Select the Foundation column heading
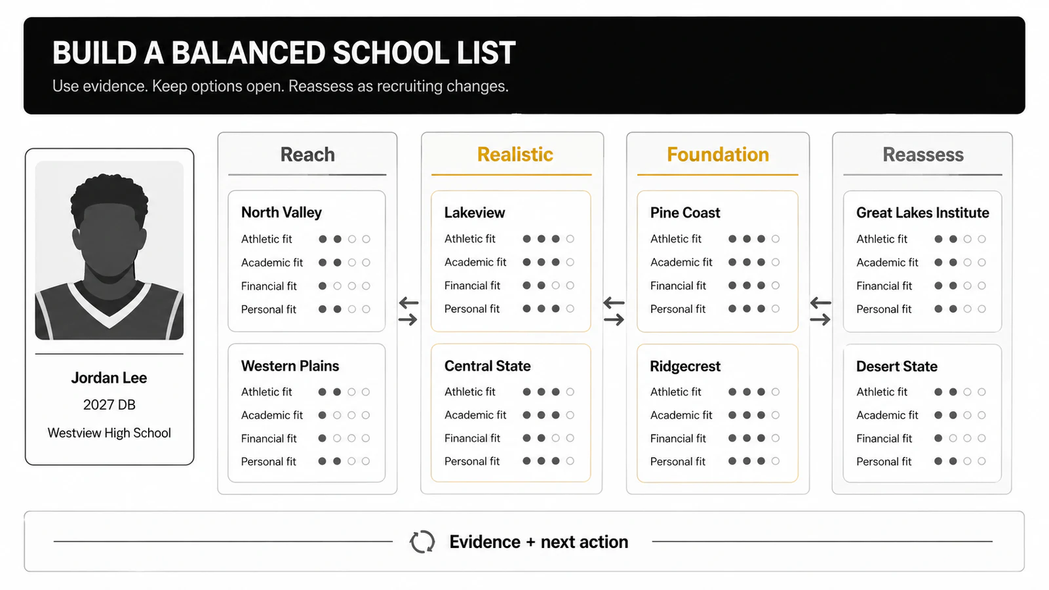 tap(718, 155)
